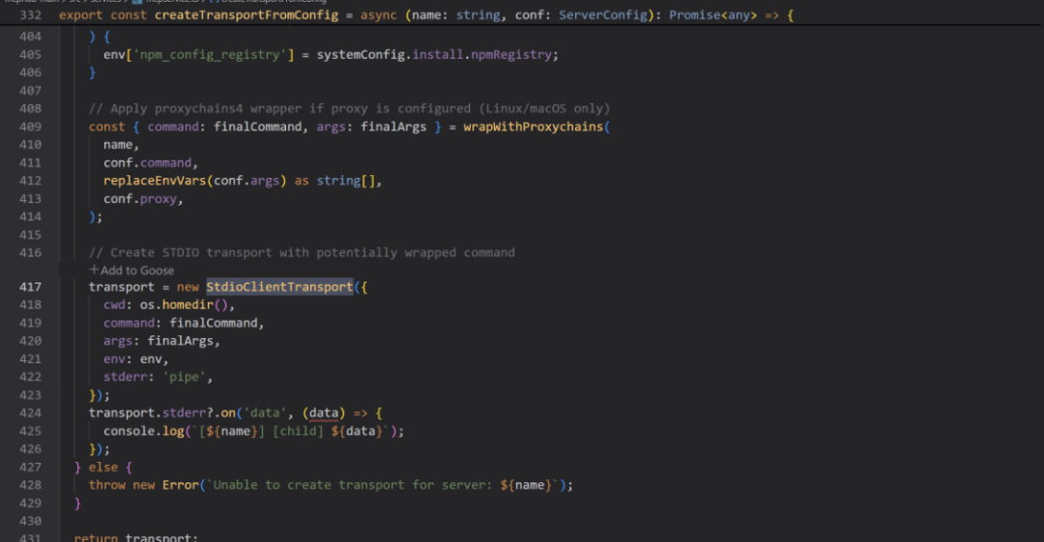Click the 'as string[]' cast on line 412

[x=334, y=181]
